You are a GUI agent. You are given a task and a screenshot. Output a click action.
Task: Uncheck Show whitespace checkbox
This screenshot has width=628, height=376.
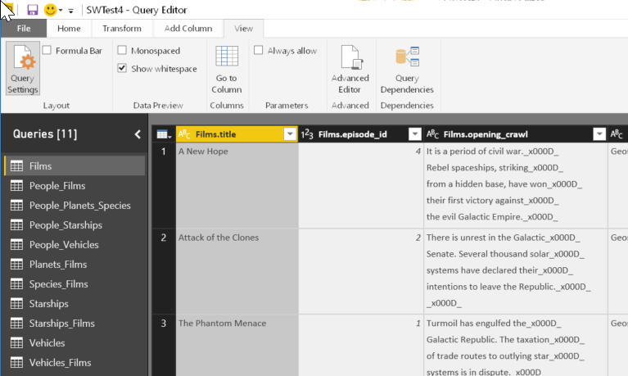click(x=122, y=68)
